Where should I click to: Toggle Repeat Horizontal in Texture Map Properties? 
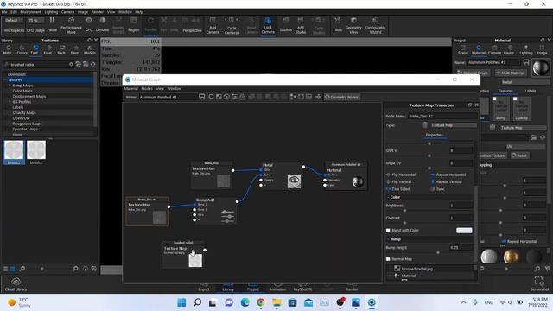(448, 175)
